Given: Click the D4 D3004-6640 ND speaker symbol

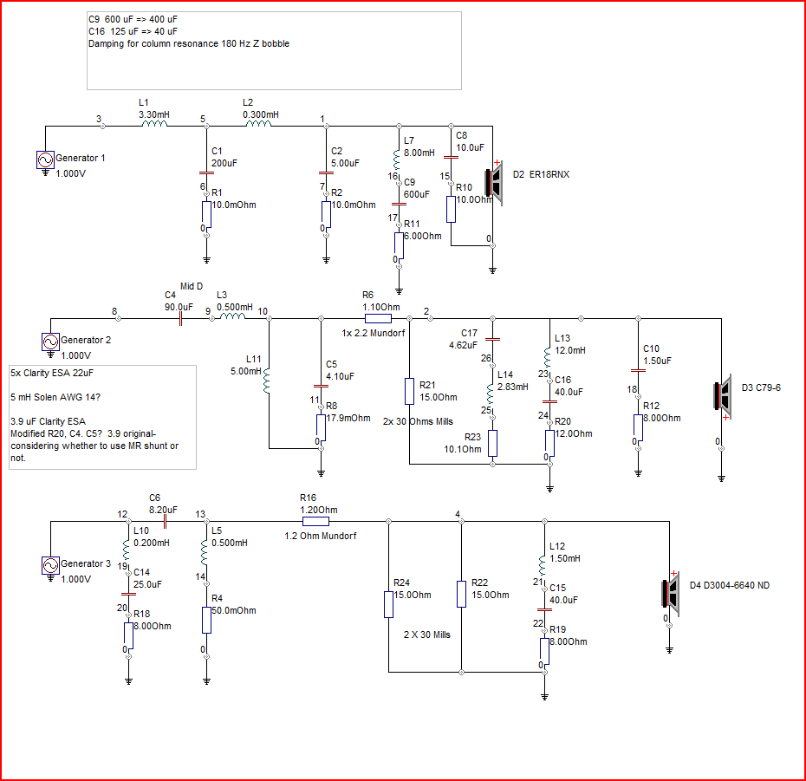Looking at the screenshot, I should pos(670,593).
